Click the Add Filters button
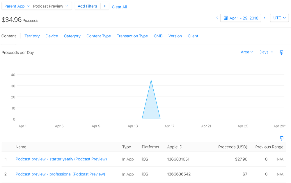The image size is (291, 183). point(87,6)
